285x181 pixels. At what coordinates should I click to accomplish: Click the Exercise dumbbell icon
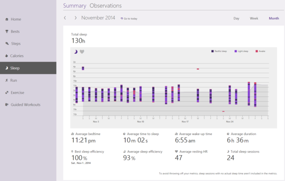tap(7, 92)
